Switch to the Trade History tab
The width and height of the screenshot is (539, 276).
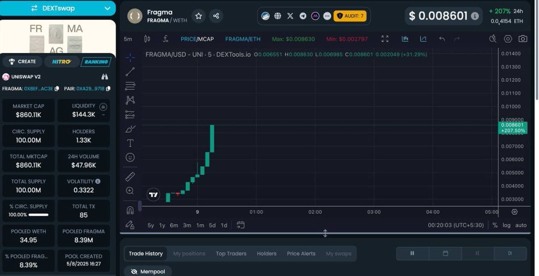(x=146, y=254)
